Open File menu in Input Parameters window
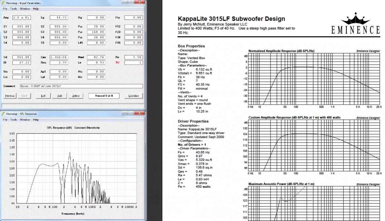 click(x=5, y=9)
